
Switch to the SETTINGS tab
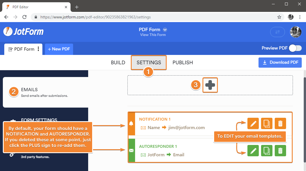[149, 63]
